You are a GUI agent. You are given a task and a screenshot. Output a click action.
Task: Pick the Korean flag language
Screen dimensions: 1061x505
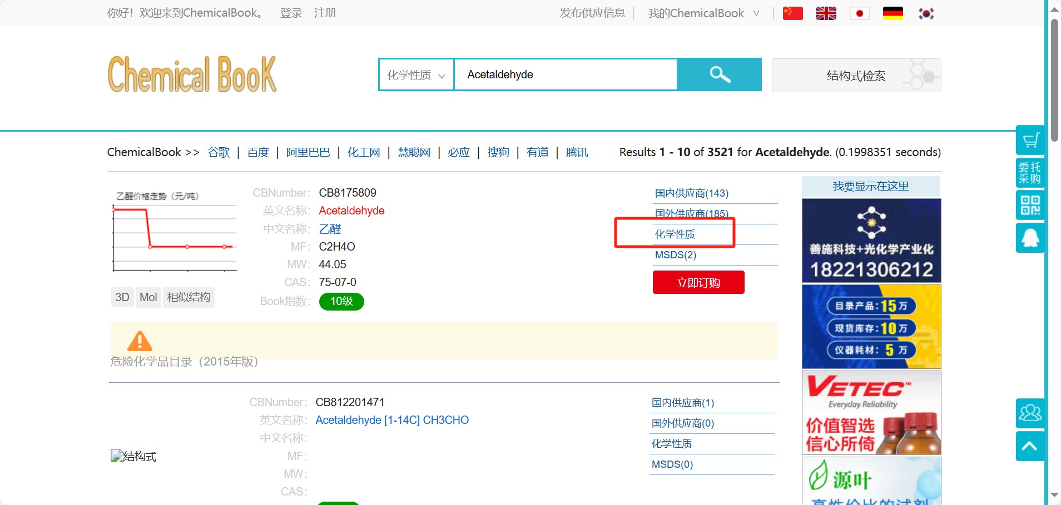pos(926,13)
